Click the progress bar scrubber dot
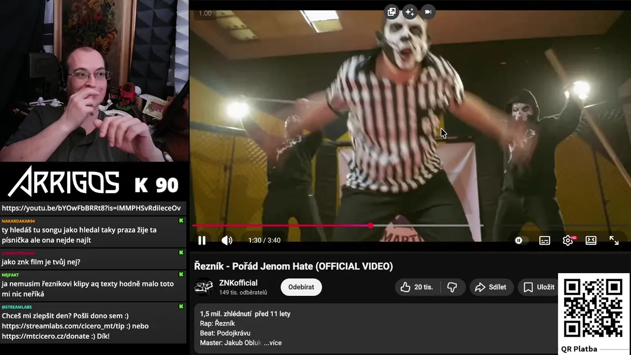The image size is (631, 355). [370, 226]
